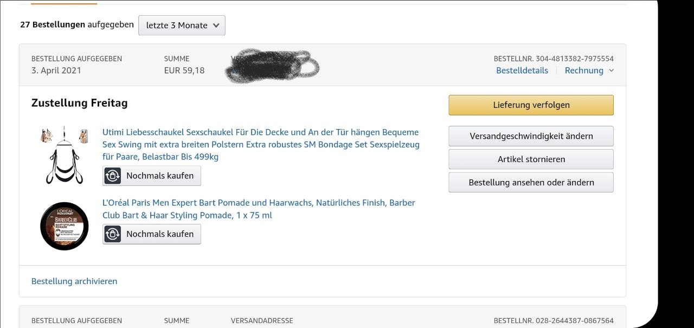The width and height of the screenshot is (694, 328).
Task: Click the 'Zustellung Freitag' delivery heading
Action: point(80,103)
